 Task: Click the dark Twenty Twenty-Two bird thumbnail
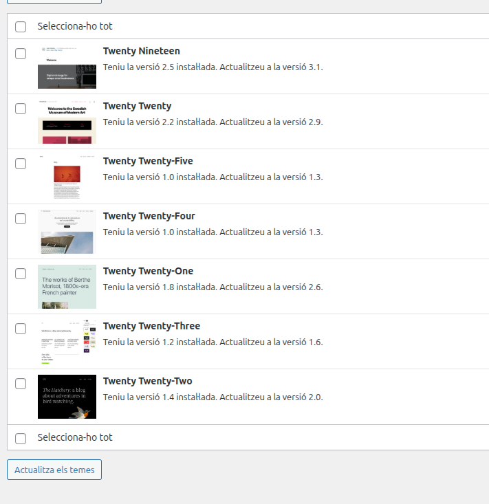(67, 397)
